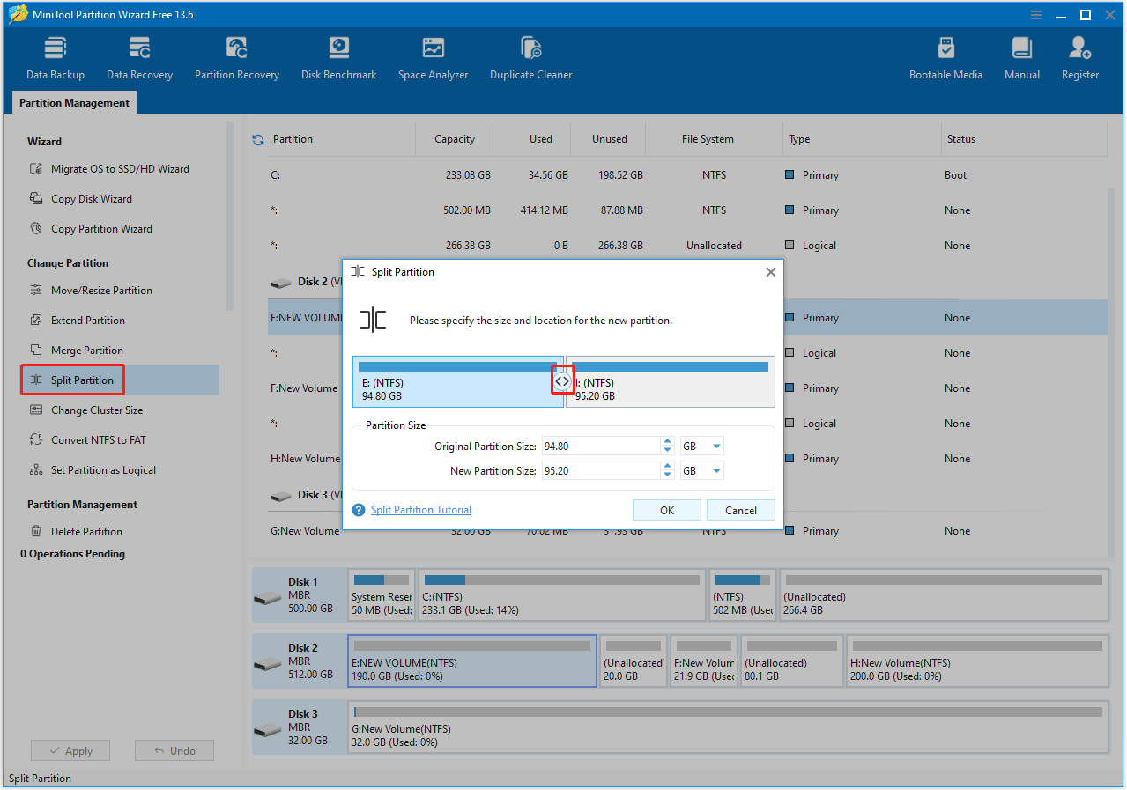This screenshot has height=790, width=1127.
Task: Click the Apply button
Action: 70,751
